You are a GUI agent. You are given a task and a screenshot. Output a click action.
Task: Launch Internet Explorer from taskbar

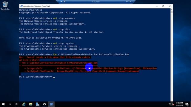click(24, 104)
